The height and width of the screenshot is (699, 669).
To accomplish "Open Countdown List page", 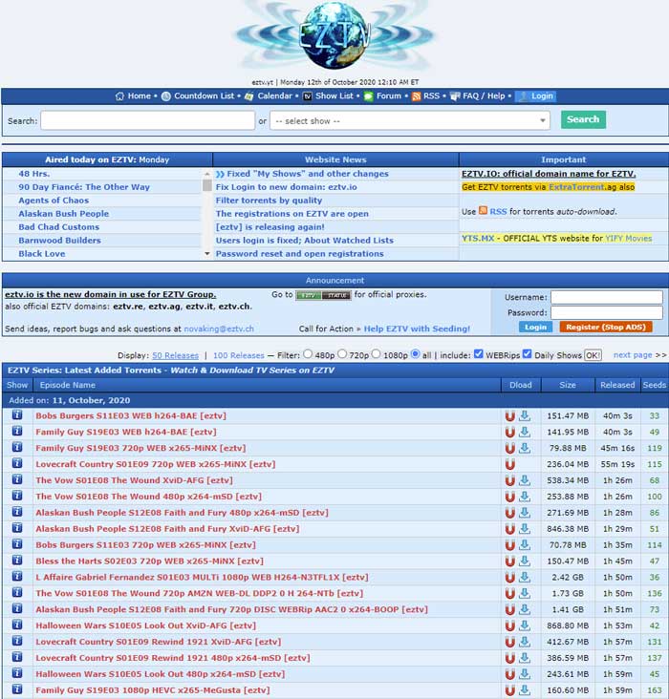I will click(204, 96).
